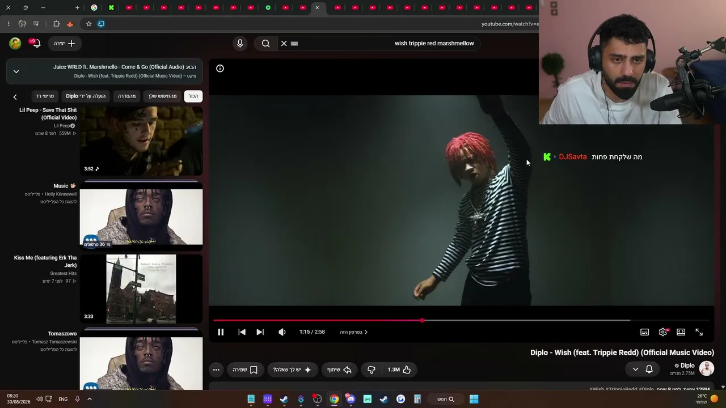Open the player settings gear

click(x=662, y=332)
